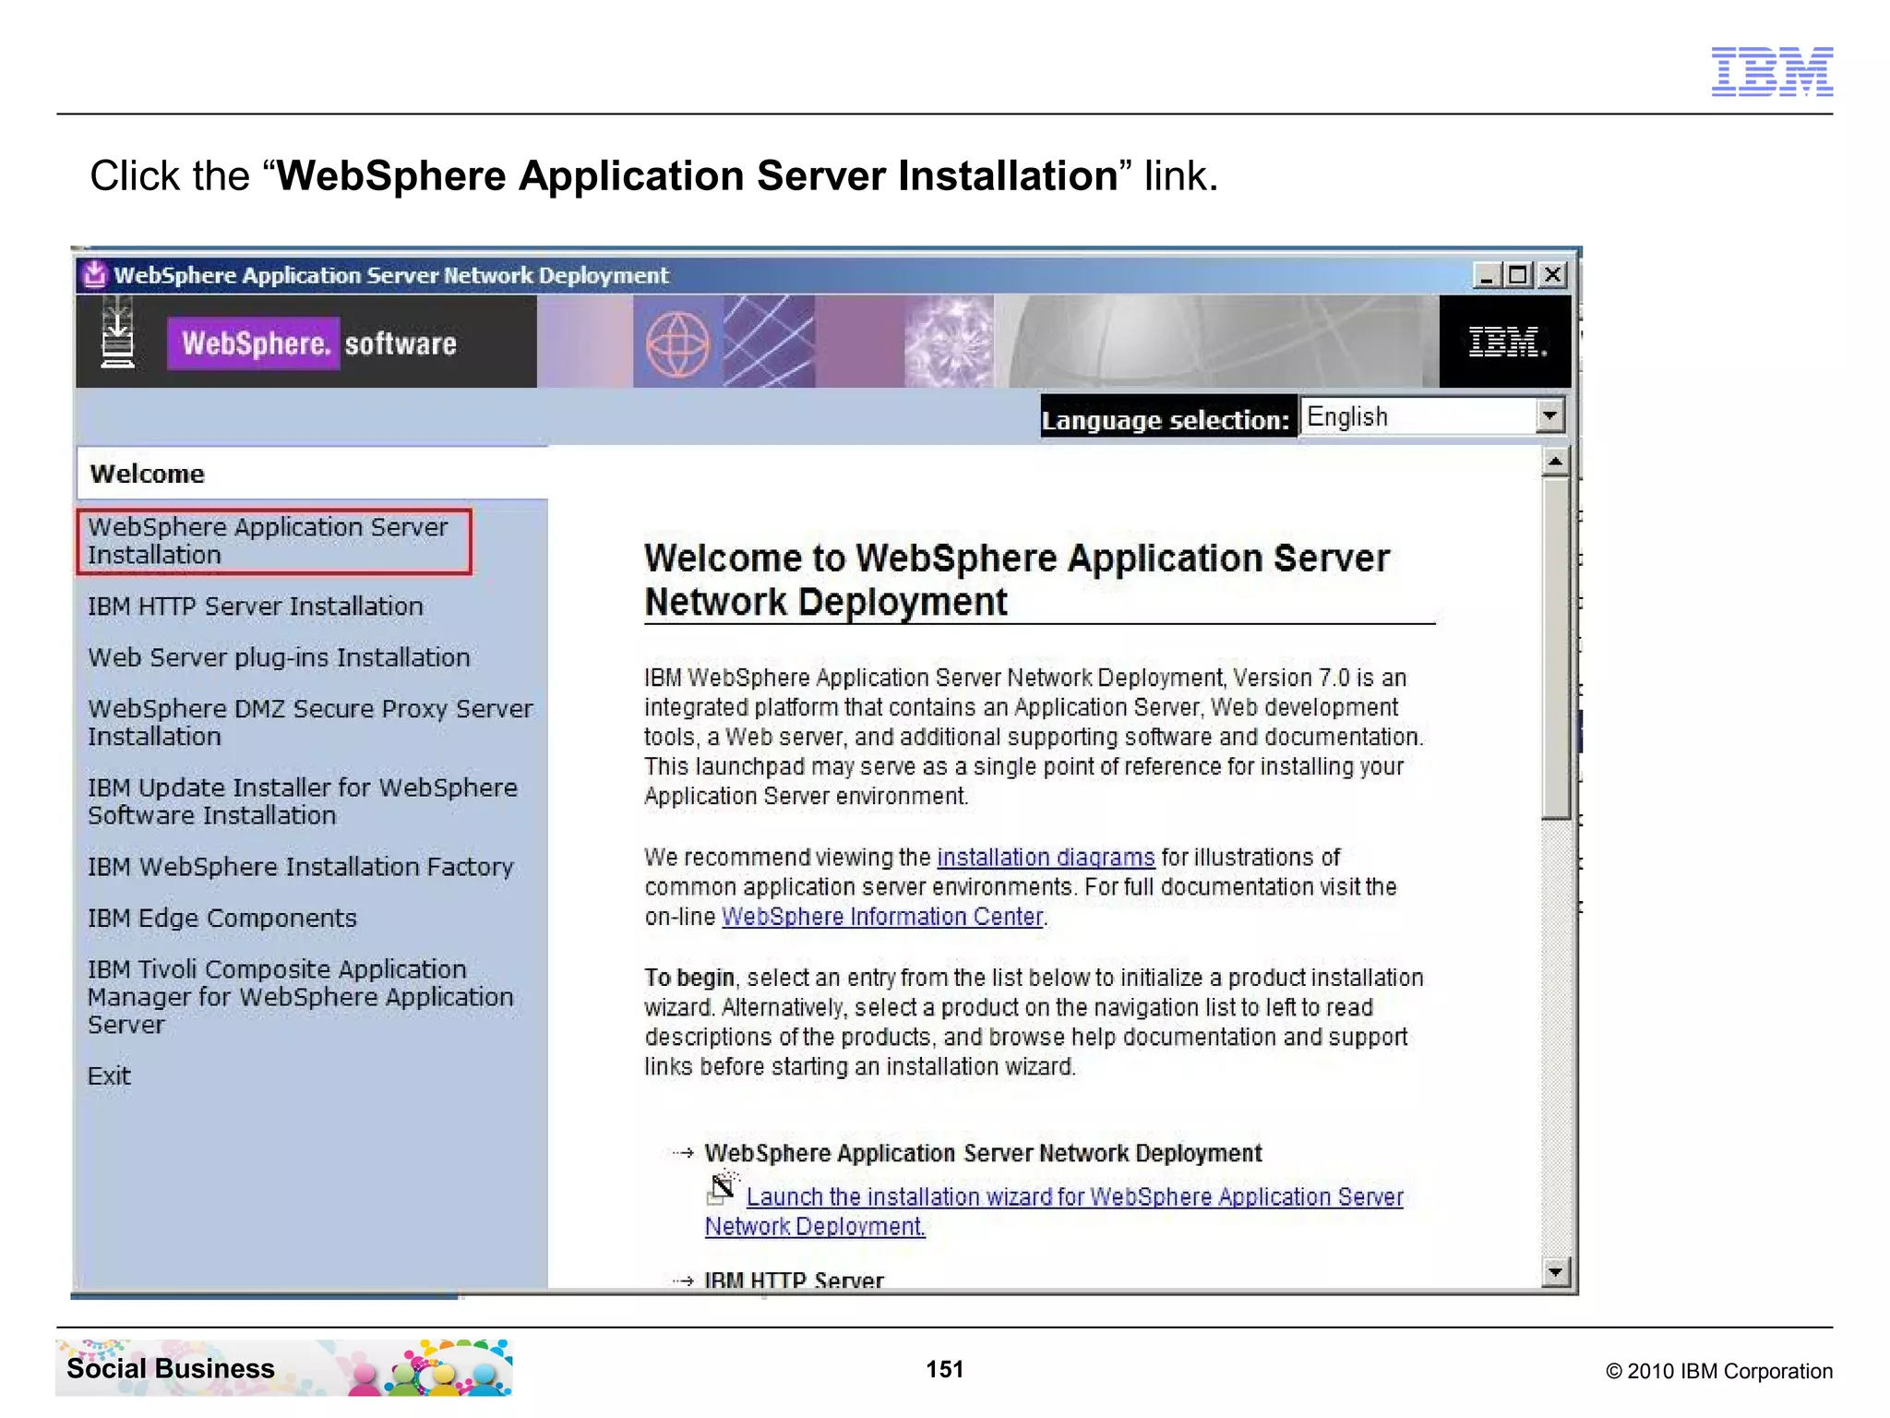Click the WebSphere installer title bar icon

coord(93,274)
